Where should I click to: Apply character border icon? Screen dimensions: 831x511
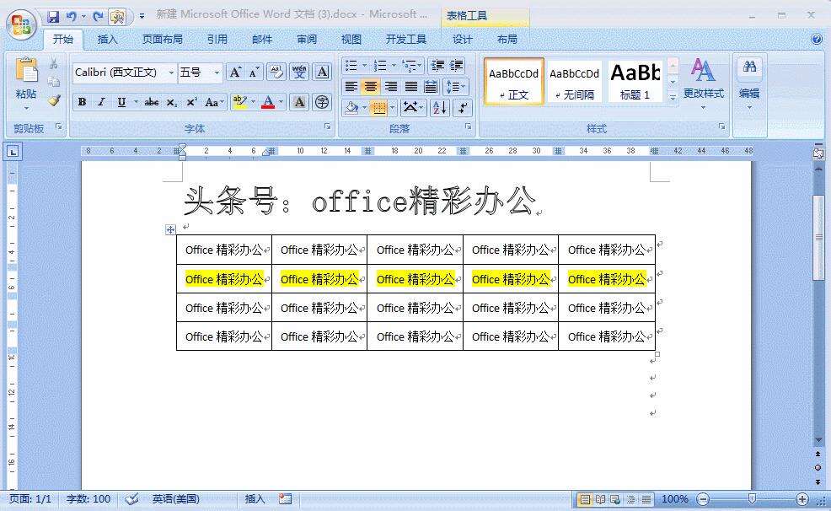(x=322, y=72)
